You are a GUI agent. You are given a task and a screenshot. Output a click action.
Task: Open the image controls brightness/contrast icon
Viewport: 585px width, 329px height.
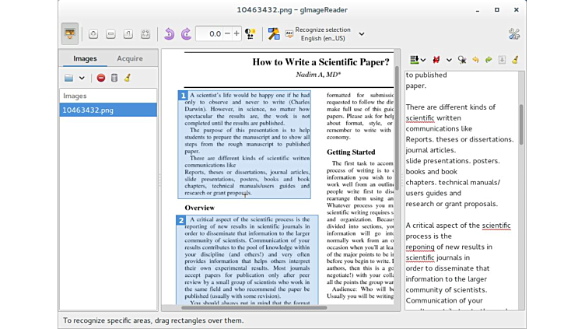(250, 34)
